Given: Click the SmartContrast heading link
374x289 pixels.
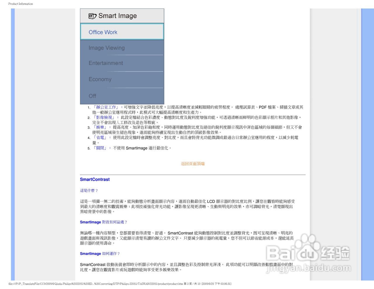Looking at the screenshot, I should (95, 179).
